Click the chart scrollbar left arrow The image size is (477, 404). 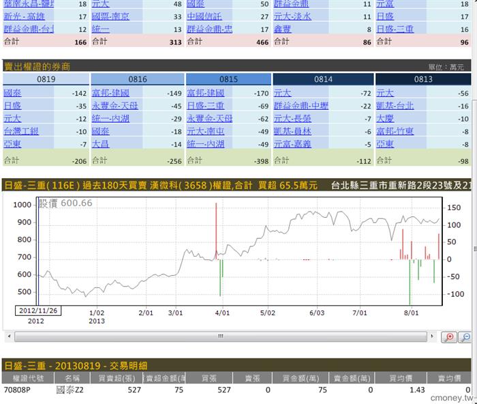coord(10,336)
